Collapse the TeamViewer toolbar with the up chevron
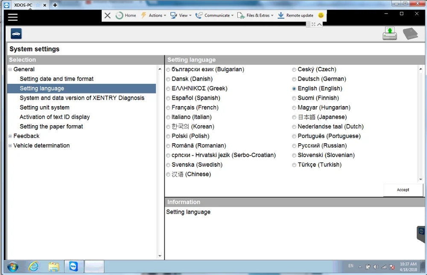 tap(319, 24)
